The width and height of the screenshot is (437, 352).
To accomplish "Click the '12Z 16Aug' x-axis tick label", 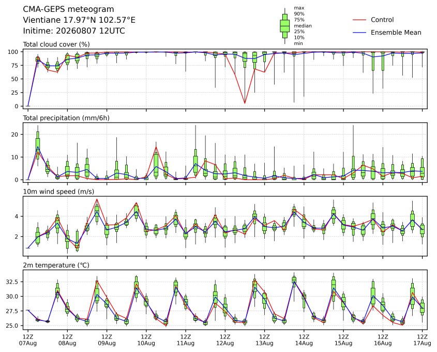I will click(383, 340).
